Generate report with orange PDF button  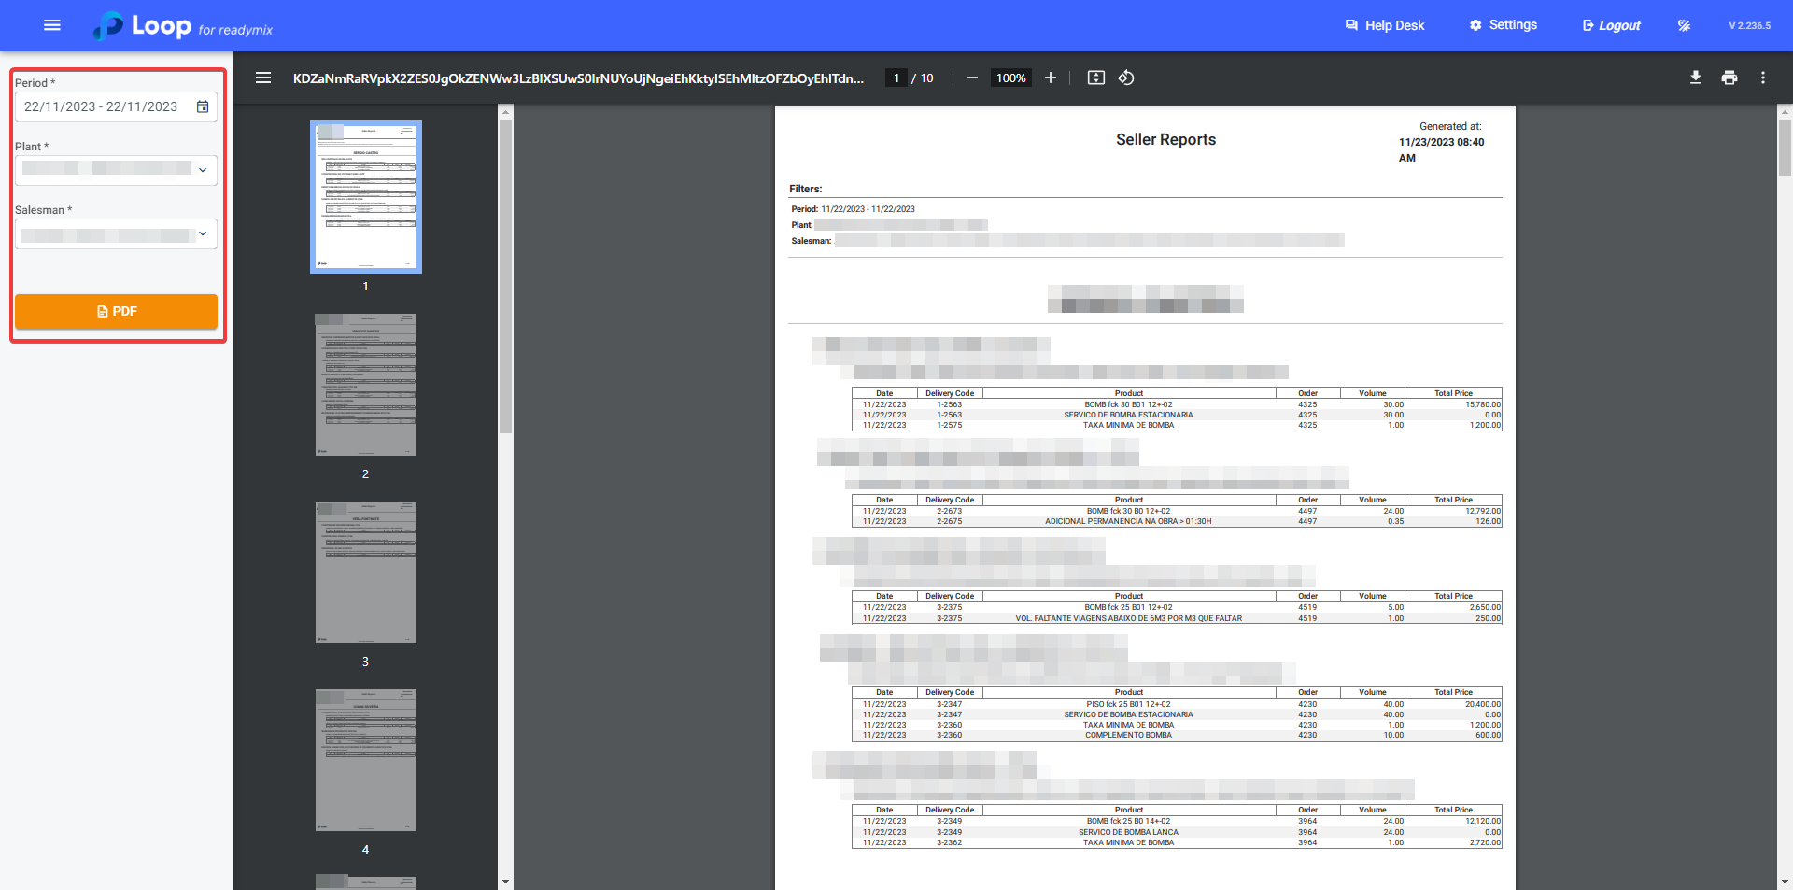[x=116, y=311]
